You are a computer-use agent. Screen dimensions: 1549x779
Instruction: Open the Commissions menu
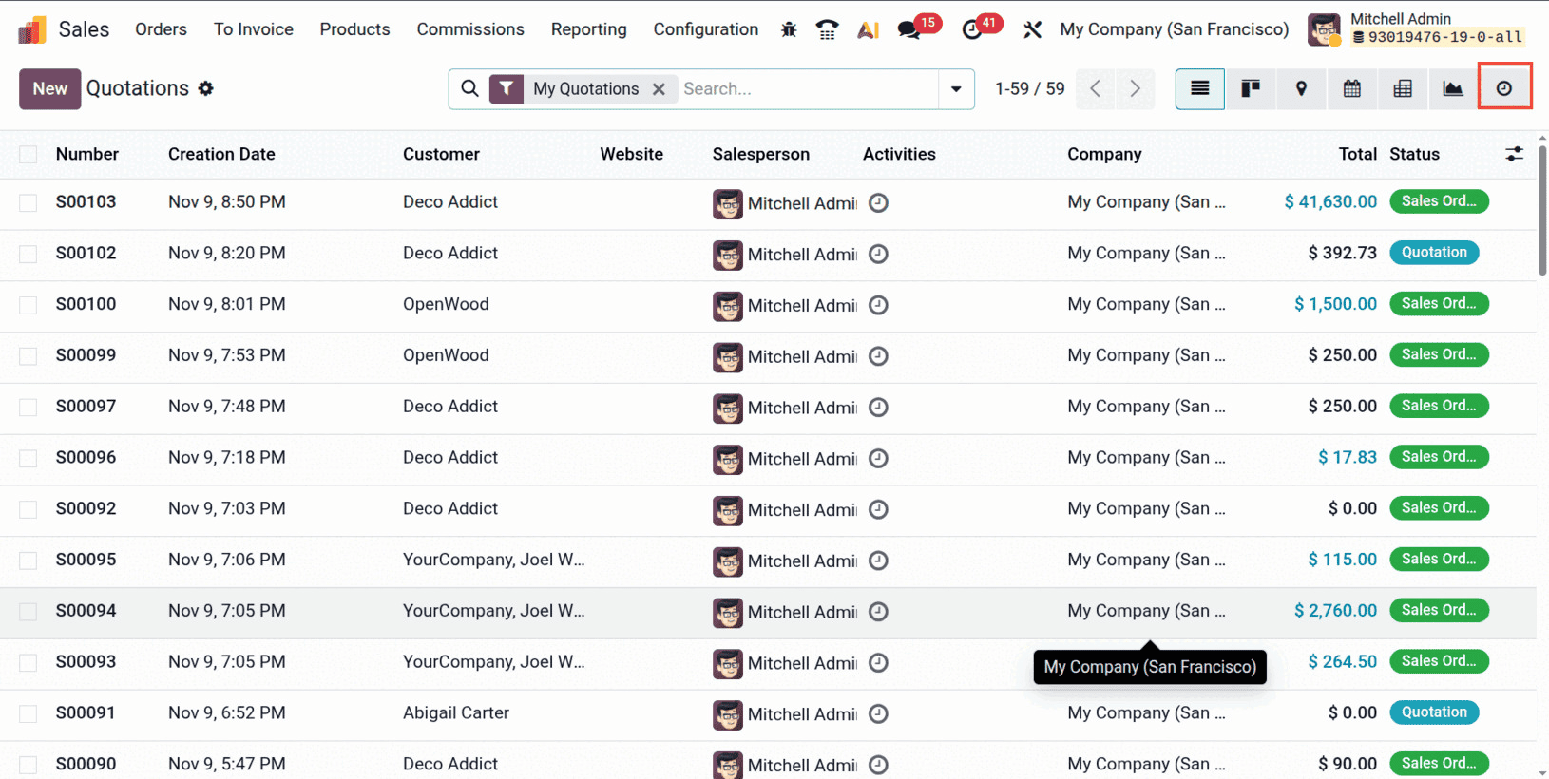(x=470, y=29)
